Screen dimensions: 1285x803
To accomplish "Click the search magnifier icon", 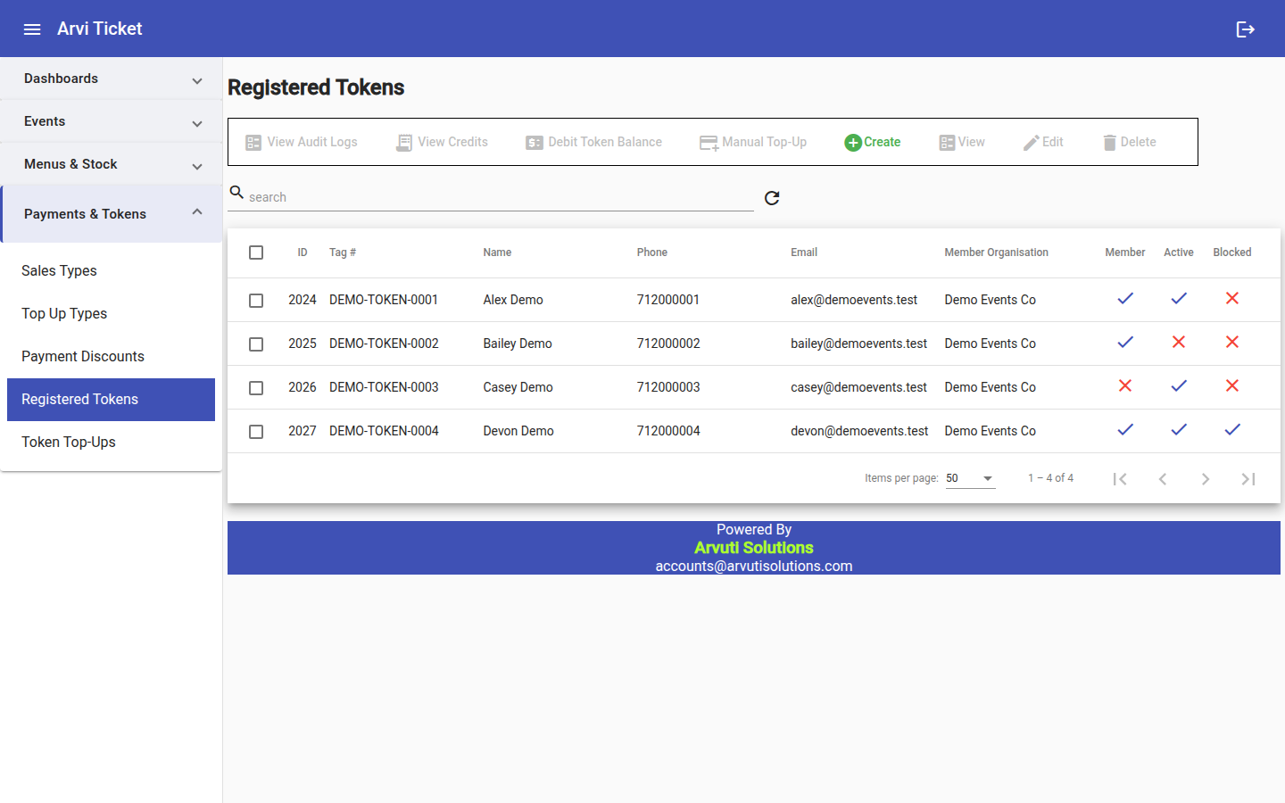I will coord(236,192).
